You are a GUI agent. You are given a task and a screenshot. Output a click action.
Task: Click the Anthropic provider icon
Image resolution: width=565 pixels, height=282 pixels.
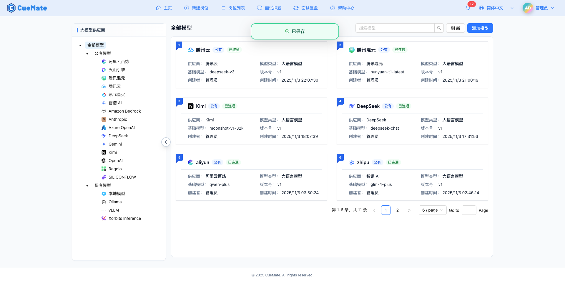coord(104,119)
